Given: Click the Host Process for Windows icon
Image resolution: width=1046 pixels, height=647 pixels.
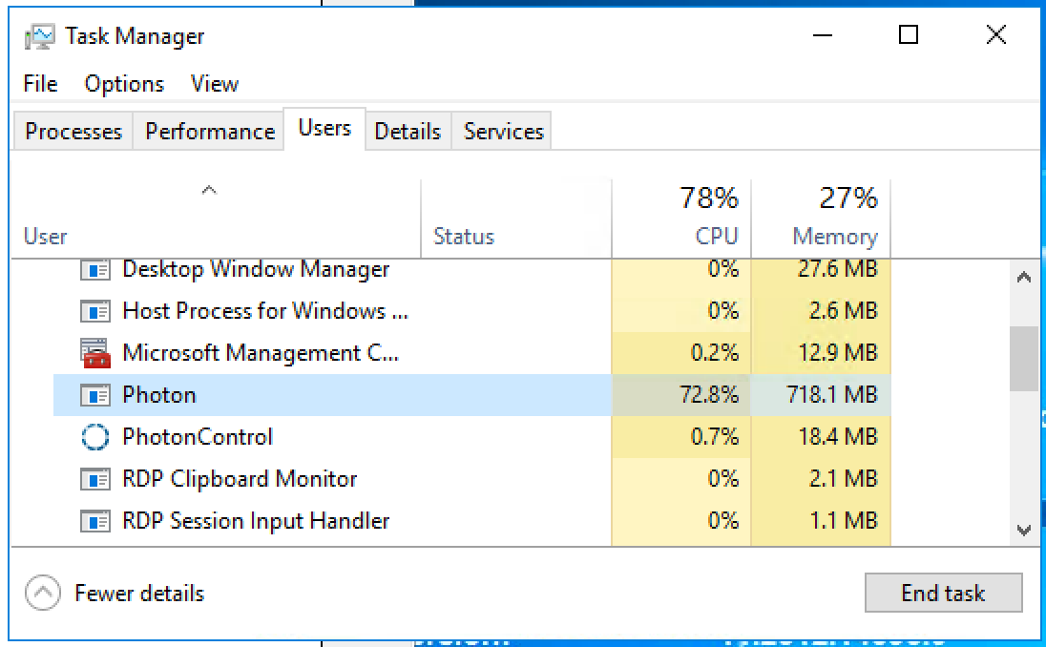Looking at the screenshot, I should click(x=95, y=311).
